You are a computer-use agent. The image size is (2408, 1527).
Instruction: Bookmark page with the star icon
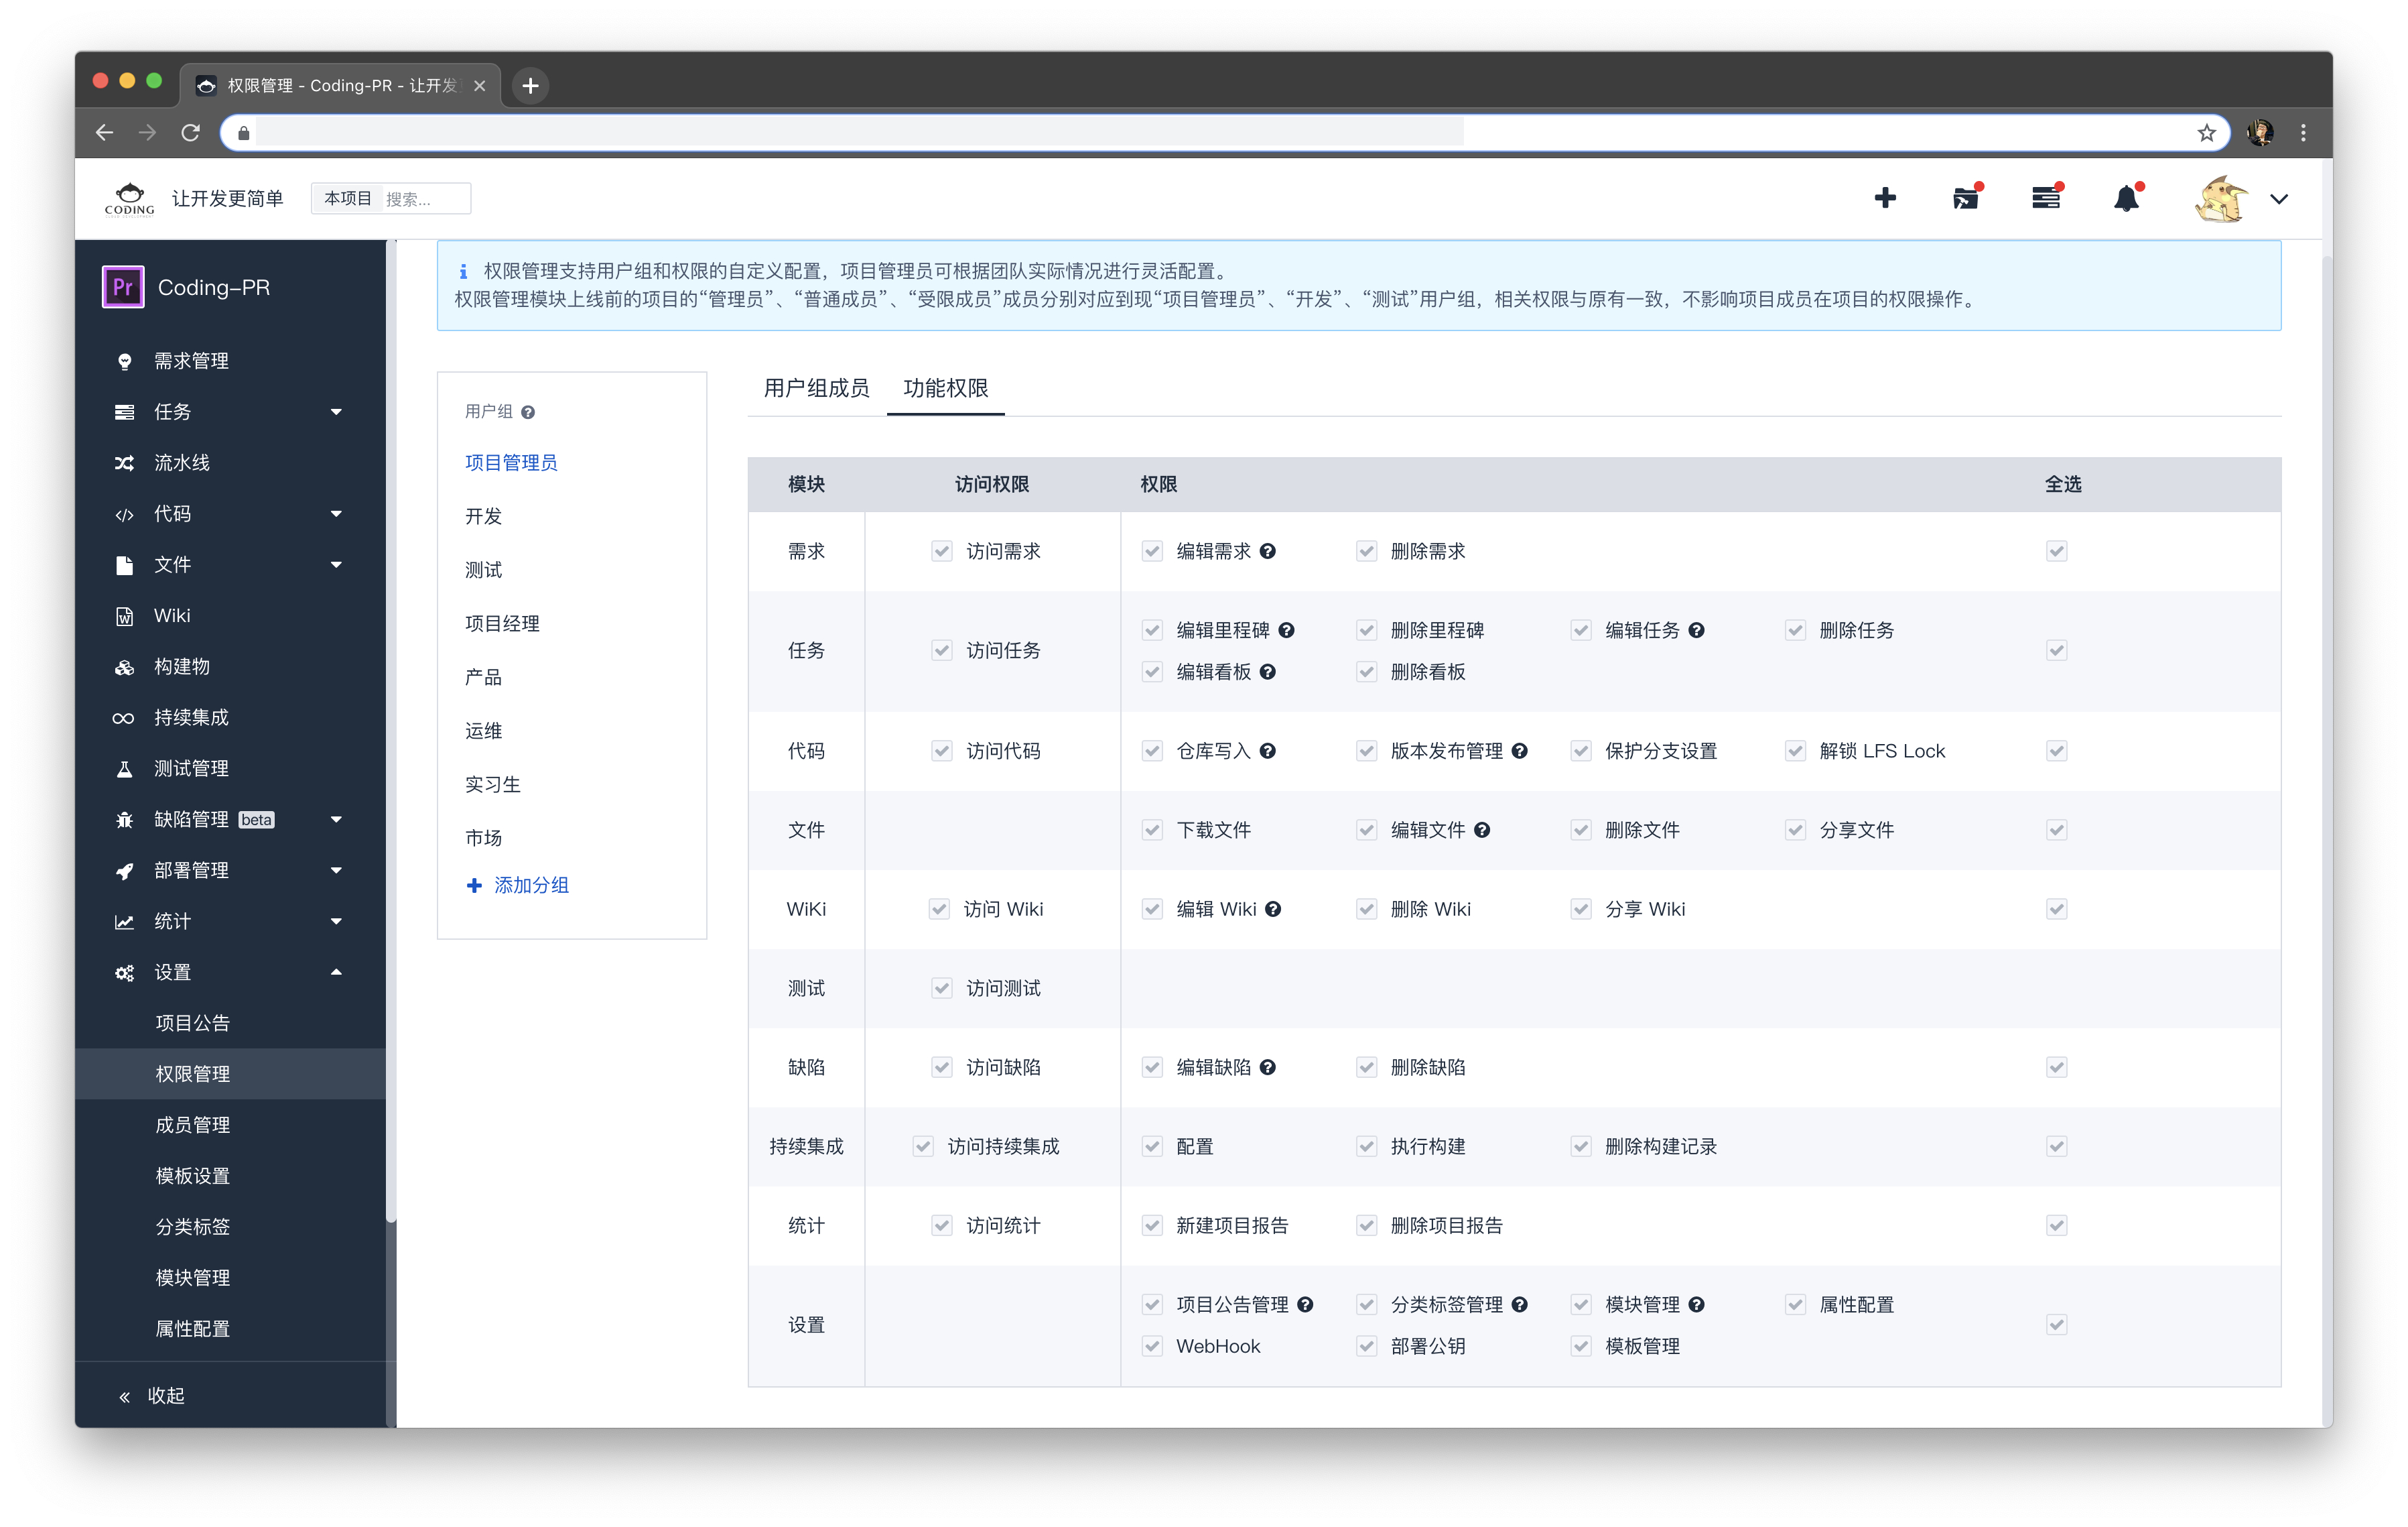(x=2207, y=133)
